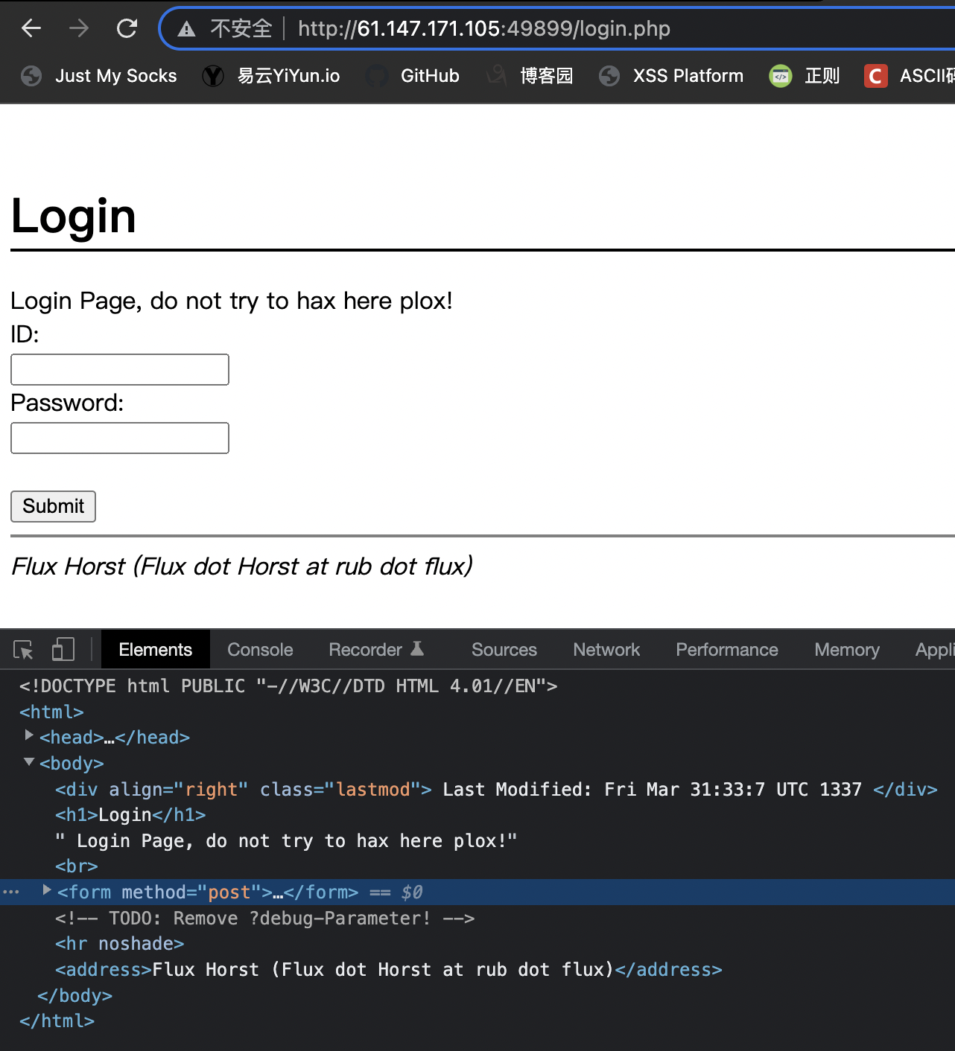Viewport: 955px width, 1051px height.
Task: Activate the DevTools element inspector picker
Action: click(23, 650)
